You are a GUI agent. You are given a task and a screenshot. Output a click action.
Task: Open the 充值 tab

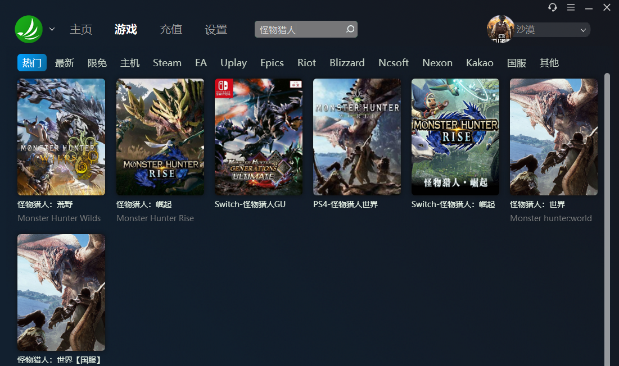click(171, 30)
